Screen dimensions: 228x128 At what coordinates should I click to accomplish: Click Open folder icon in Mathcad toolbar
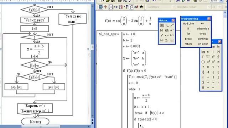tap(108, 1)
